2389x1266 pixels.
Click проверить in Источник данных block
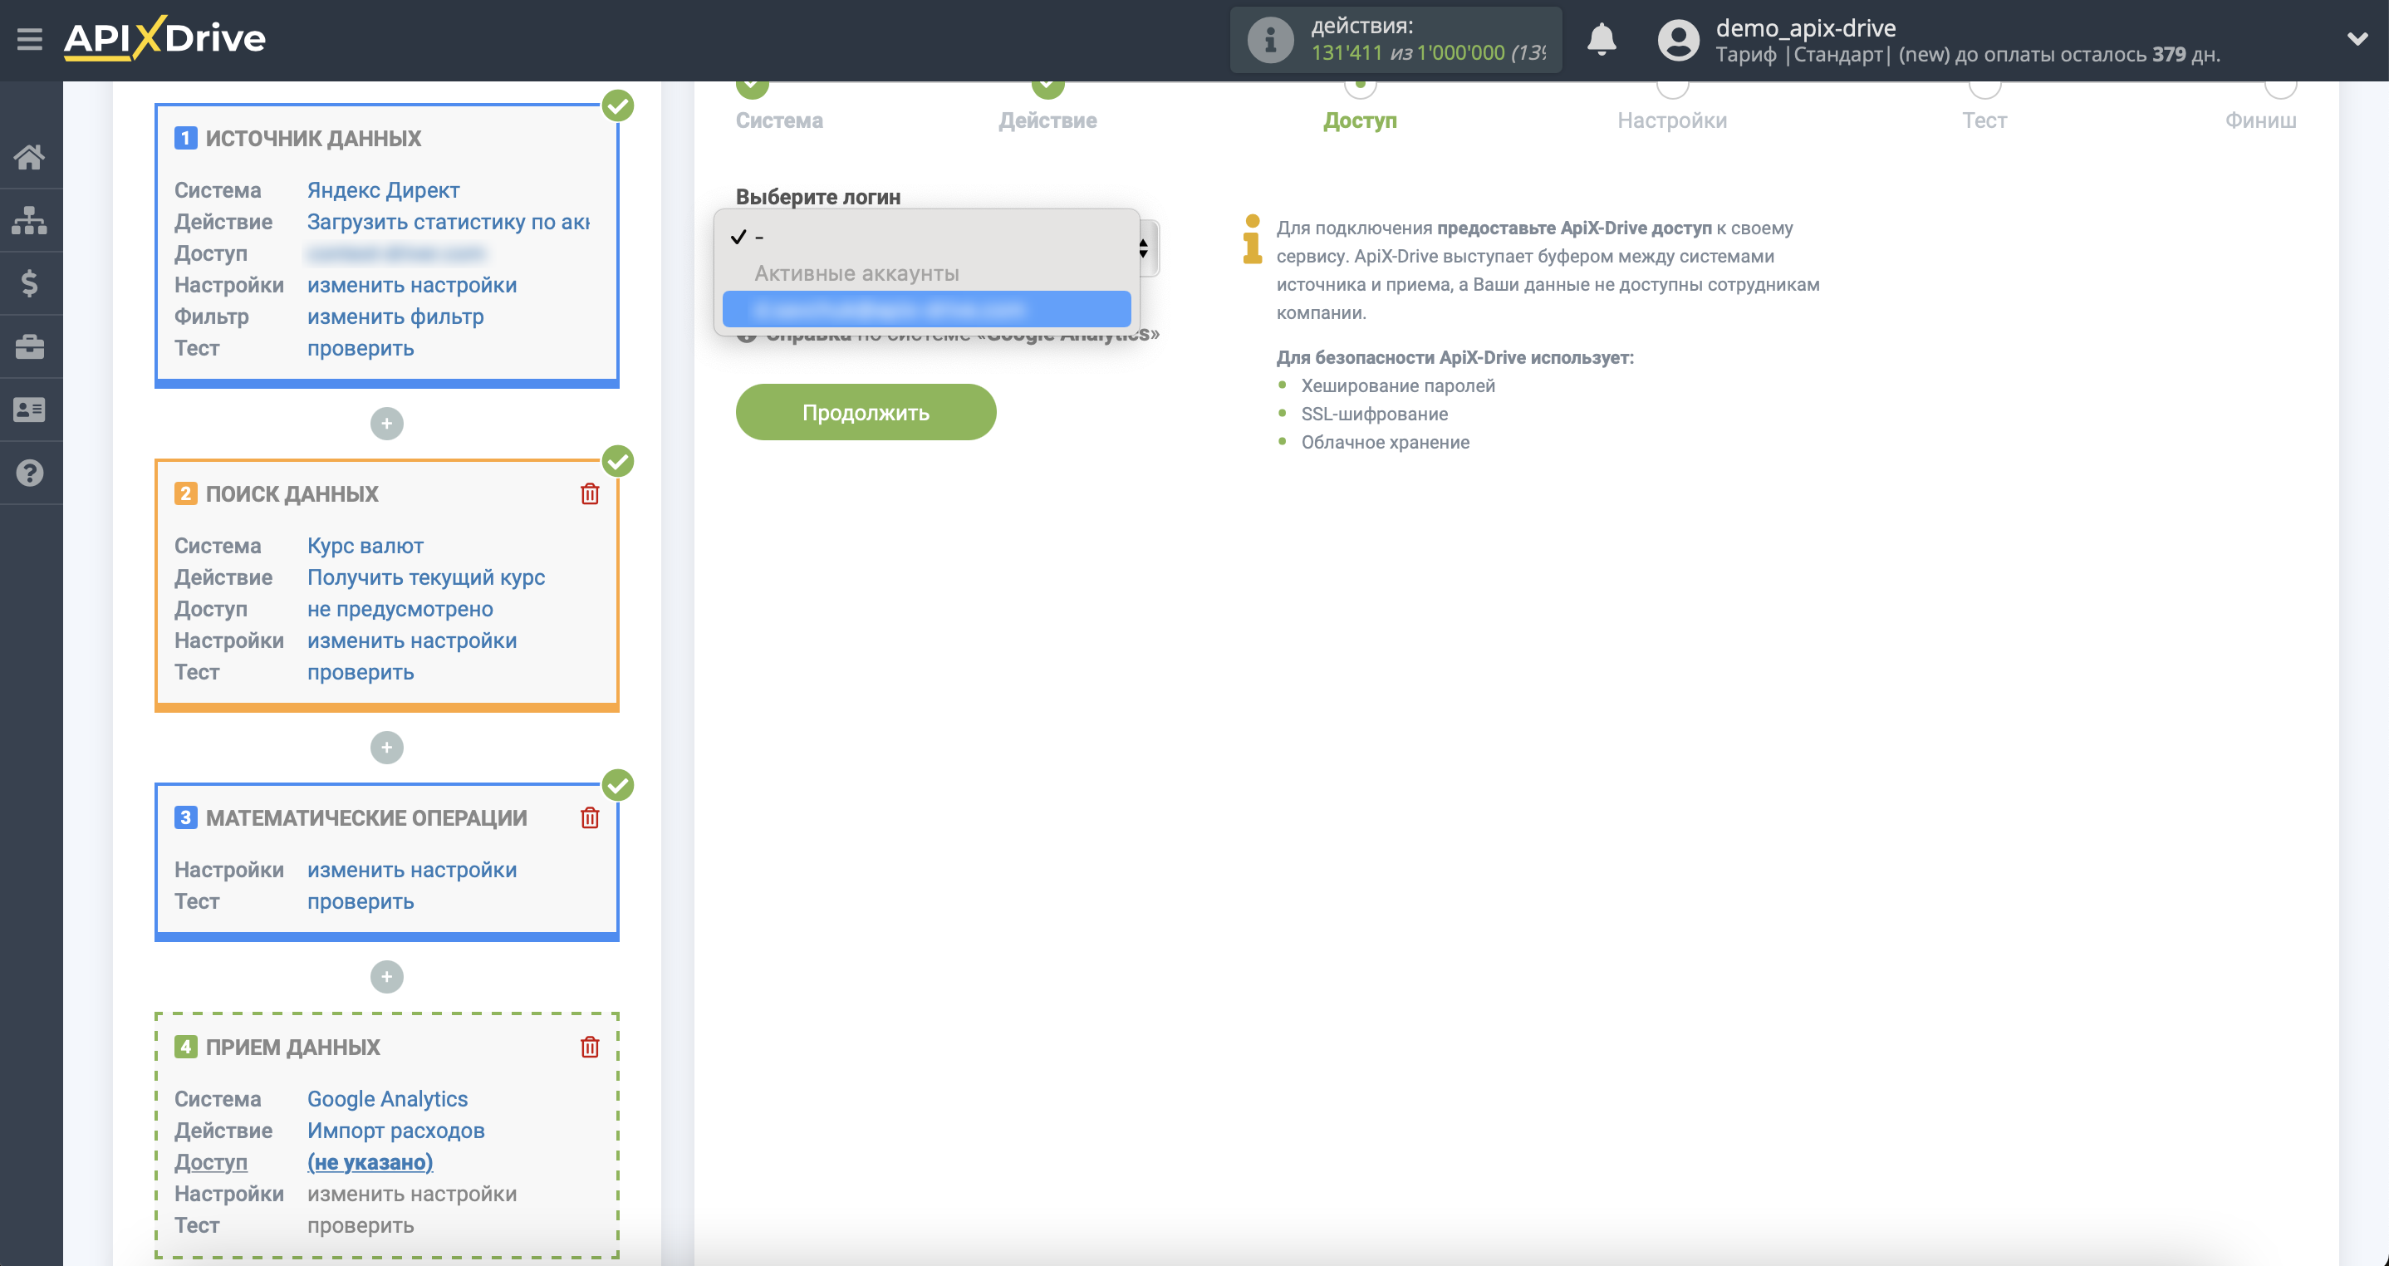360,348
